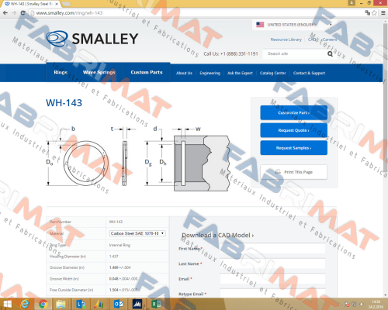Image resolution: width=388 pixels, height=310 pixels.
Task: Click the user profile icon in title bar
Action: point(352,3)
